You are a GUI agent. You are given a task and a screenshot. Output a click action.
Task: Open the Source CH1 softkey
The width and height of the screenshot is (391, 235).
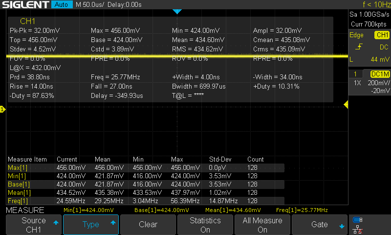point(34,225)
